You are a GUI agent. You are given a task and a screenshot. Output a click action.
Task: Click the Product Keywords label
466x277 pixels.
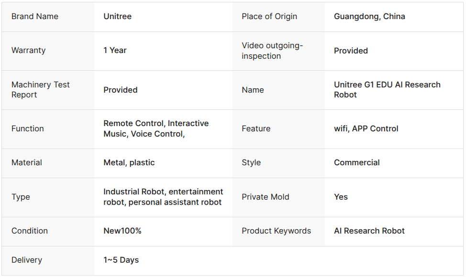click(276, 231)
